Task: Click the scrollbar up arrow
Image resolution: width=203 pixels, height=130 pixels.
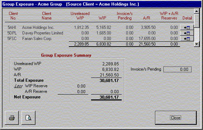Action: pyautogui.click(x=197, y=11)
